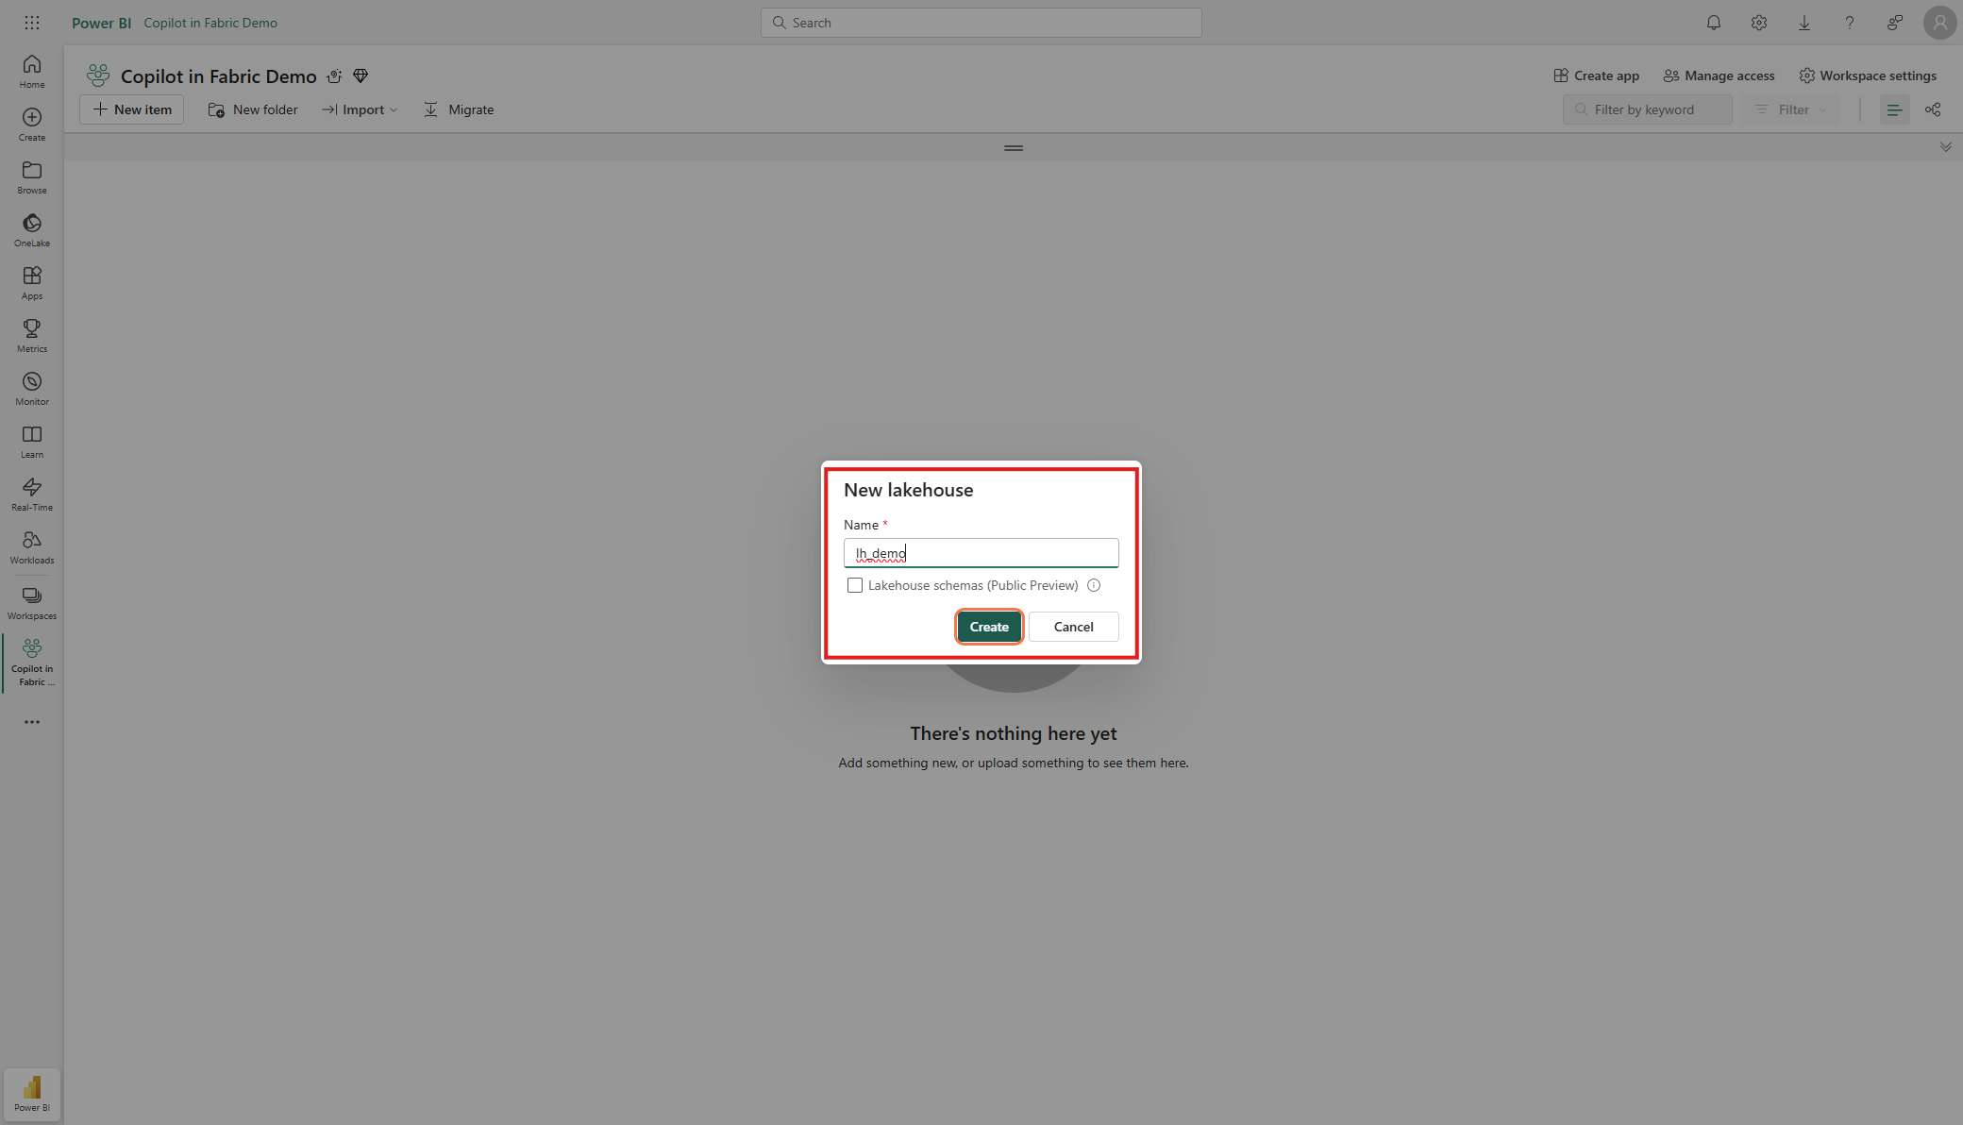Switch to list view toggle
The image size is (1963, 1125).
[x=1893, y=109]
